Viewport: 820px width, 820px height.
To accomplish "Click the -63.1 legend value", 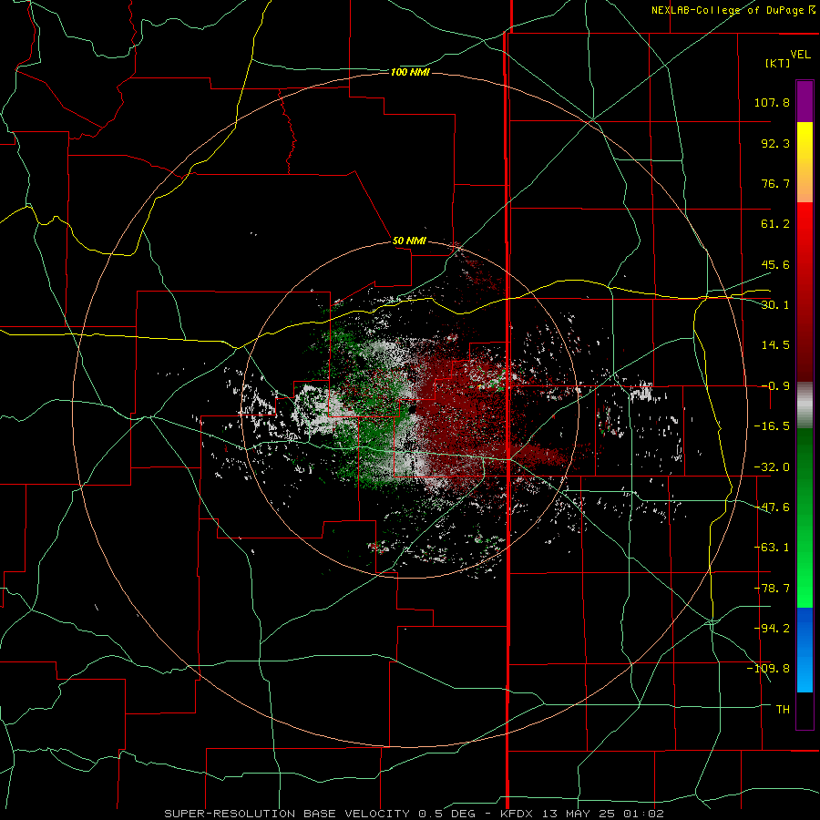I will [x=772, y=548].
